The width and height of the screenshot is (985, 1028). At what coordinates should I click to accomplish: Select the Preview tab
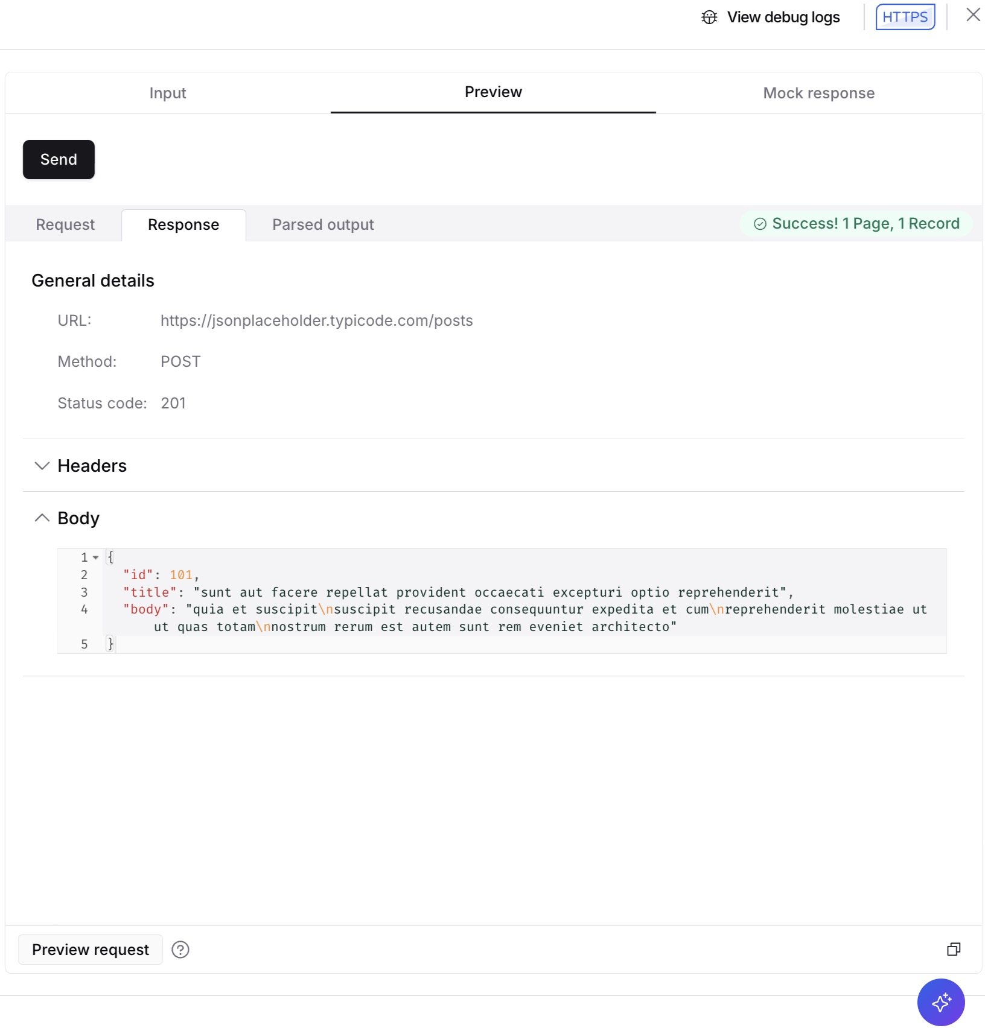point(493,92)
